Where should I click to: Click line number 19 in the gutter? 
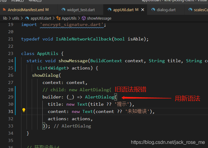(x=11, y=24)
